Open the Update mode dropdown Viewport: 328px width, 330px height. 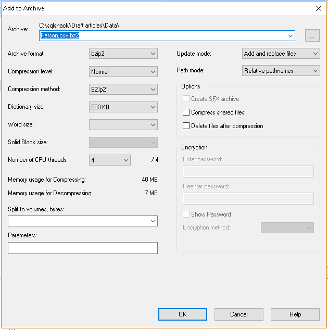pyautogui.click(x=281, y=54)
